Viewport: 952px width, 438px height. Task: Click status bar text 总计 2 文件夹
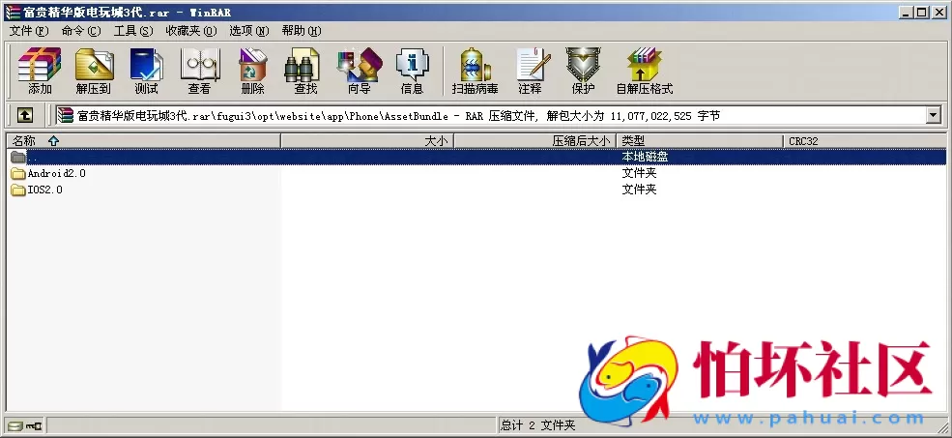(x=538, y=425)
